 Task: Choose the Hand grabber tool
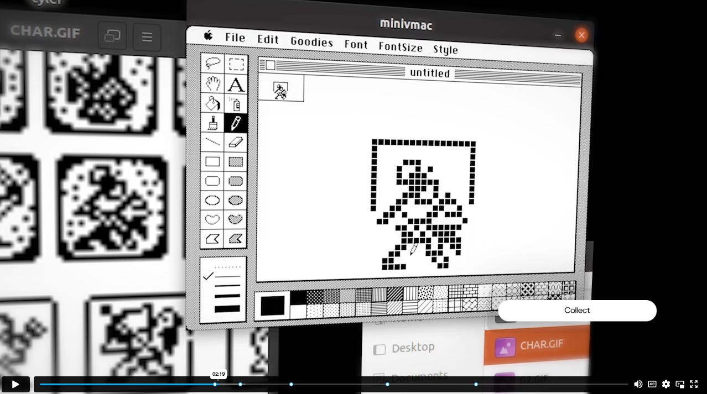click(212, 83)
